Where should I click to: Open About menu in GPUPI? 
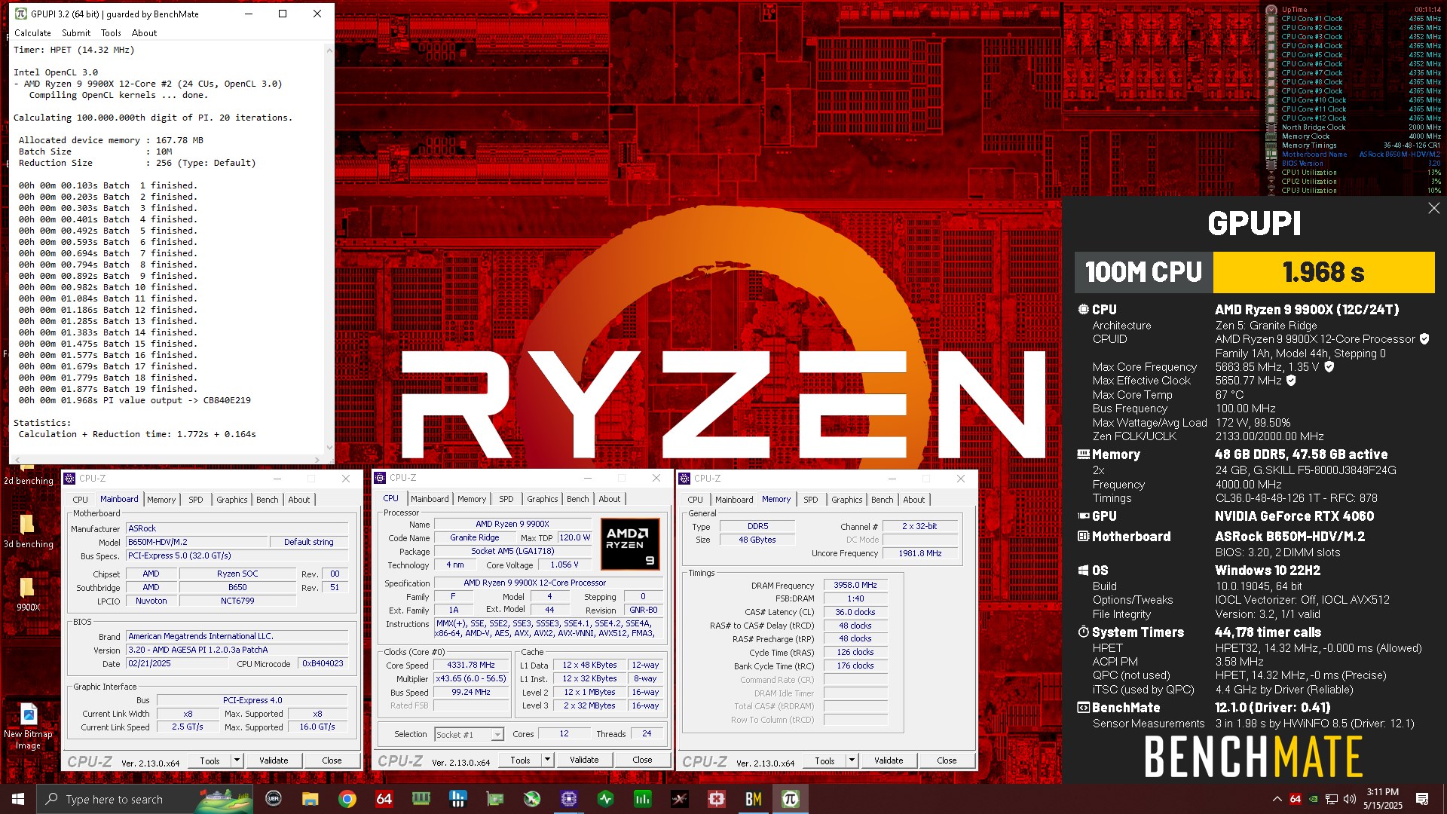[144, 33]
